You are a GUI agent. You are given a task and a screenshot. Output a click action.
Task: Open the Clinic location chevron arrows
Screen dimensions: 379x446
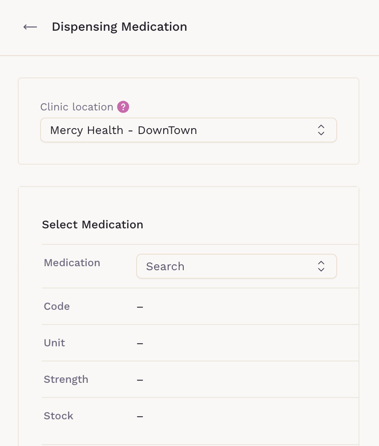coord(321,130)
